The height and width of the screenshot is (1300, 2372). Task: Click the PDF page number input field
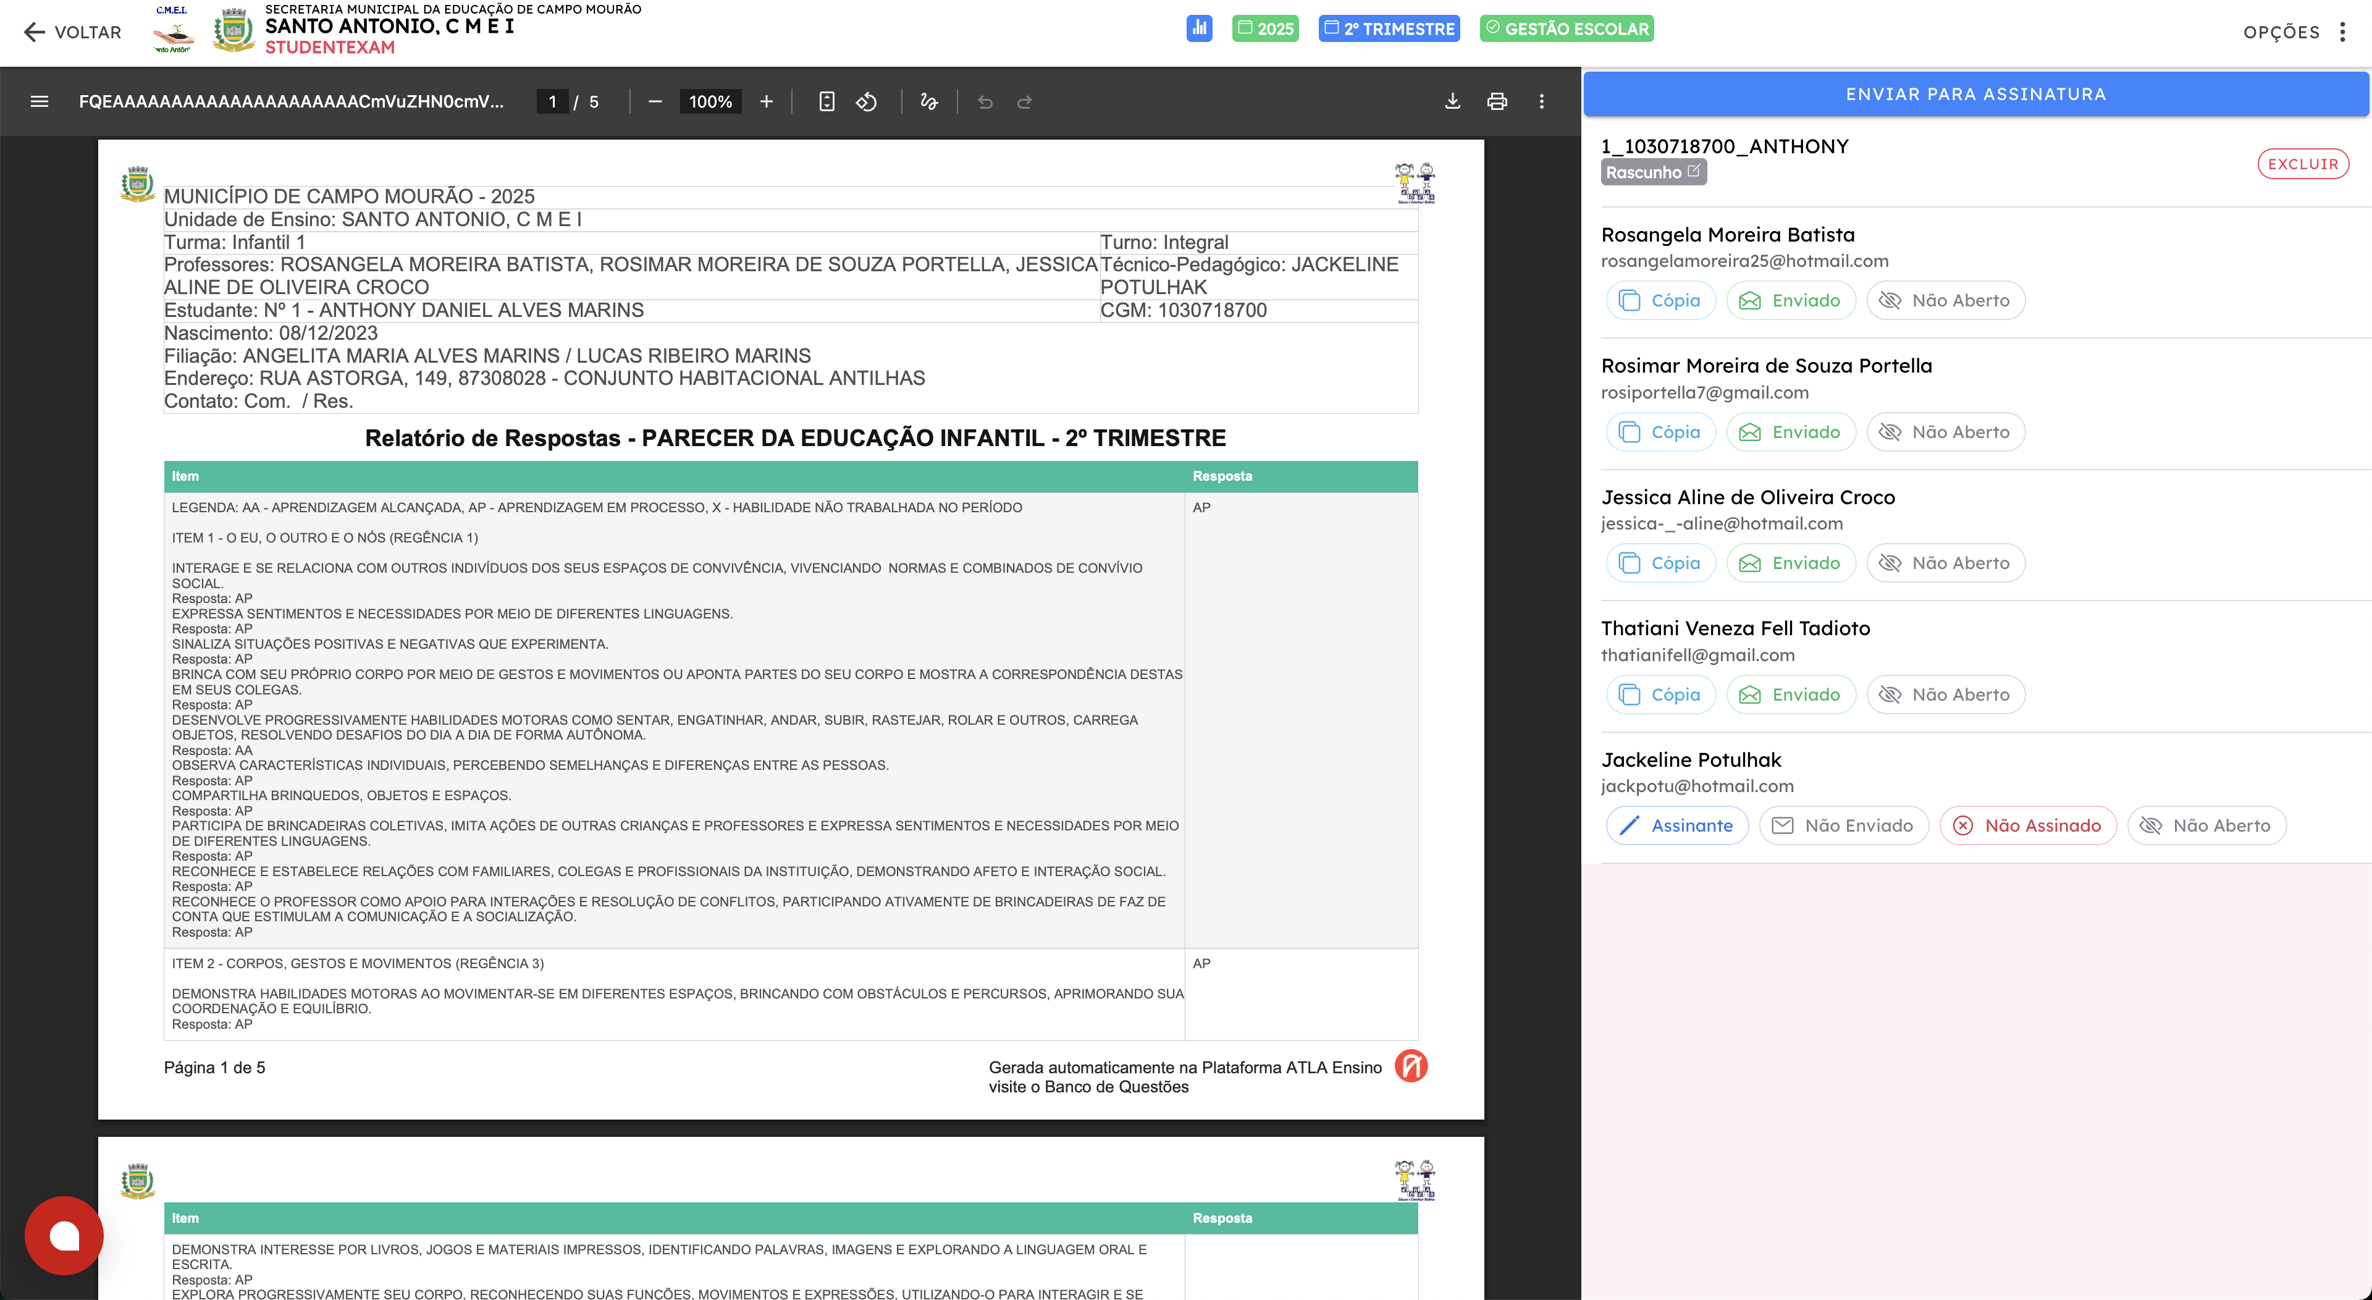[x=552, y=101]
